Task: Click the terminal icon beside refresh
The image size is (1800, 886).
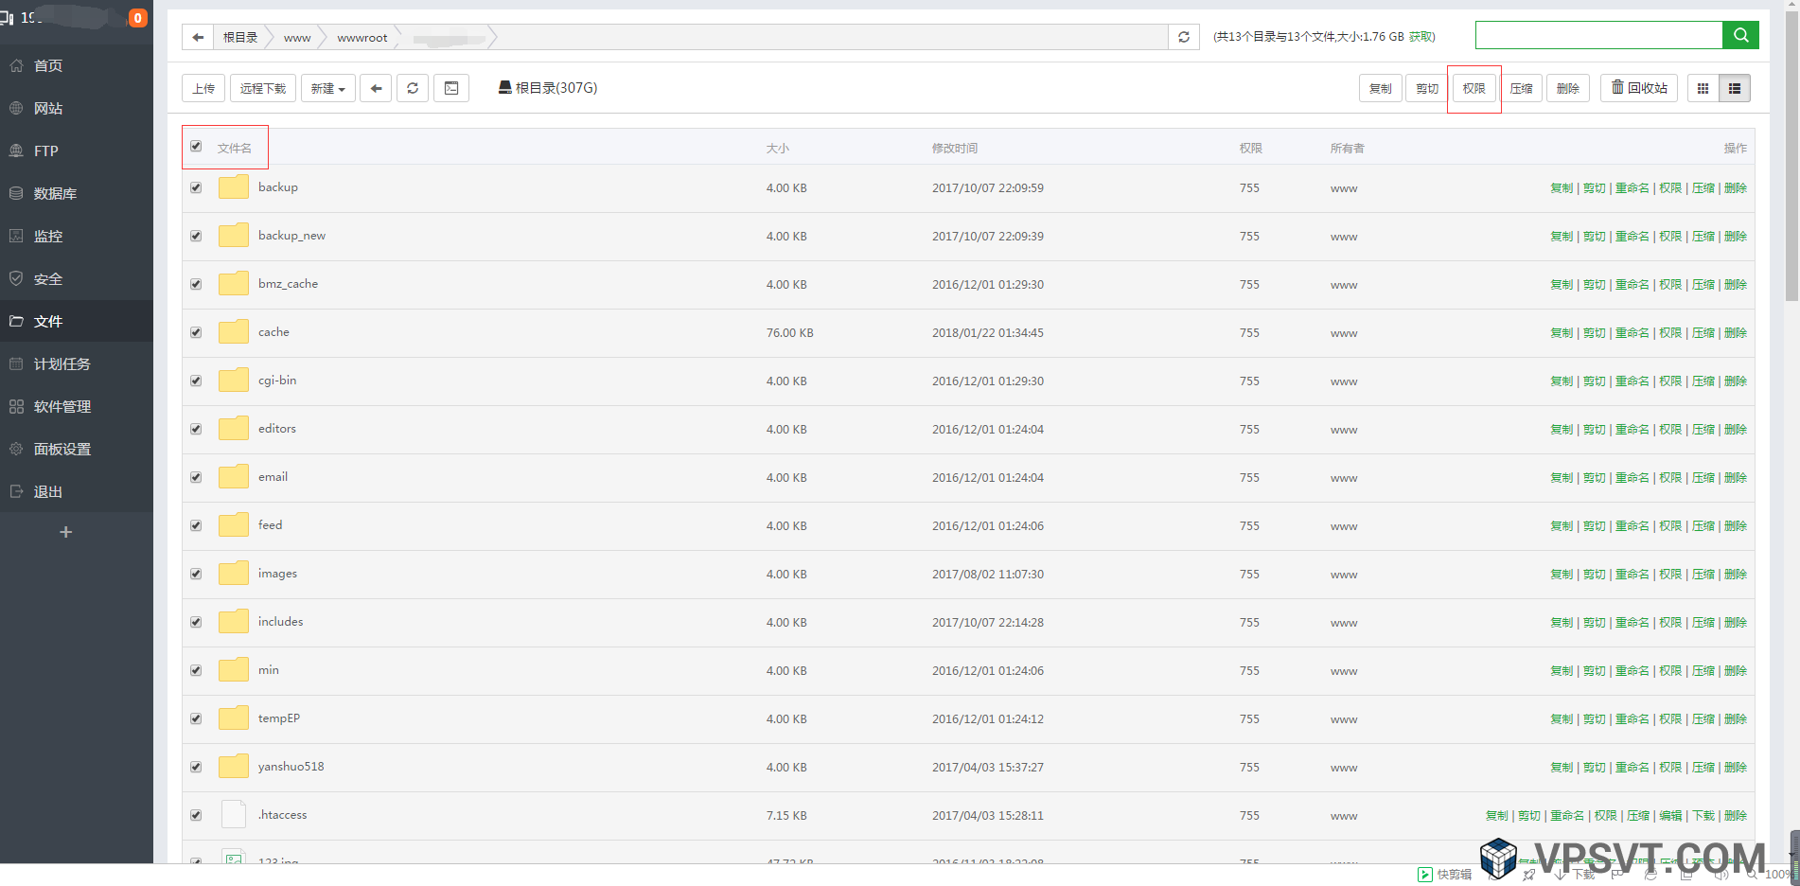Action: (x=451, y=87)
